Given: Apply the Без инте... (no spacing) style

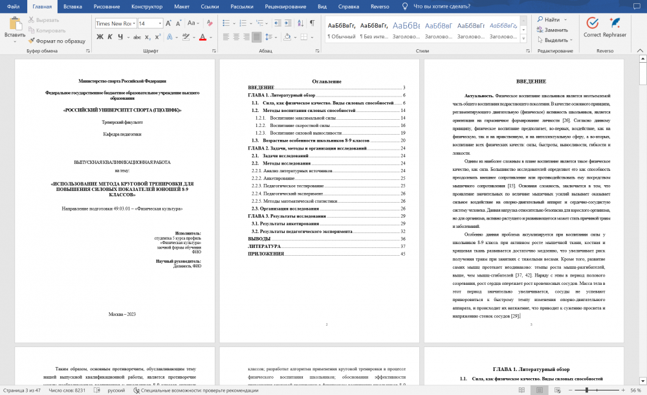Looking at the screenshot, I should pos(374,30).
